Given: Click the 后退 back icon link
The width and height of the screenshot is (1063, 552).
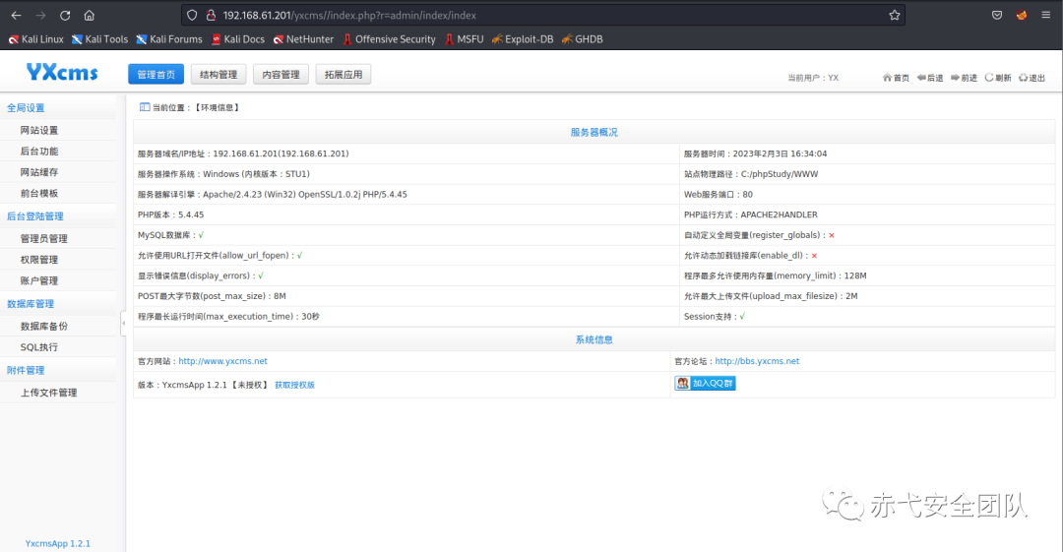Looking at the screenshot, I should tap(930, 78).
